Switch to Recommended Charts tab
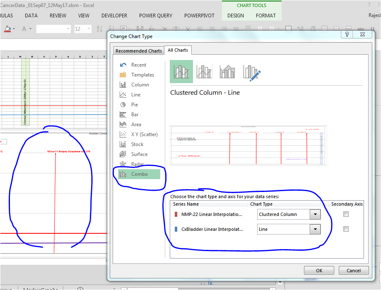Image resolution: width=381 pixels, height=290 pixels. pyautogui.click(x=138, y=51)
